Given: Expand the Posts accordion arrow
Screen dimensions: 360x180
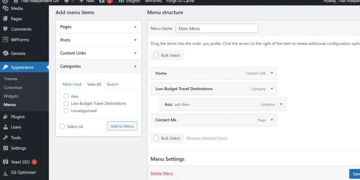Looking at the screenshot, I should 135,40.
